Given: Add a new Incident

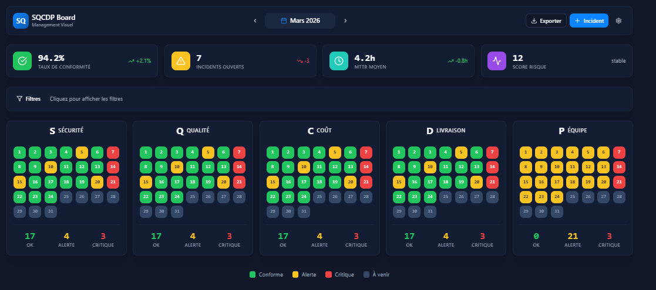Looking at the screenshot, I should point(588,21).
